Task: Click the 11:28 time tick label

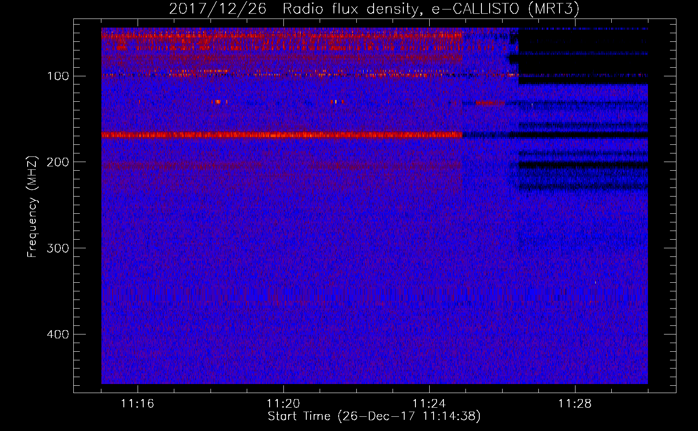Action: coord(575,404)
